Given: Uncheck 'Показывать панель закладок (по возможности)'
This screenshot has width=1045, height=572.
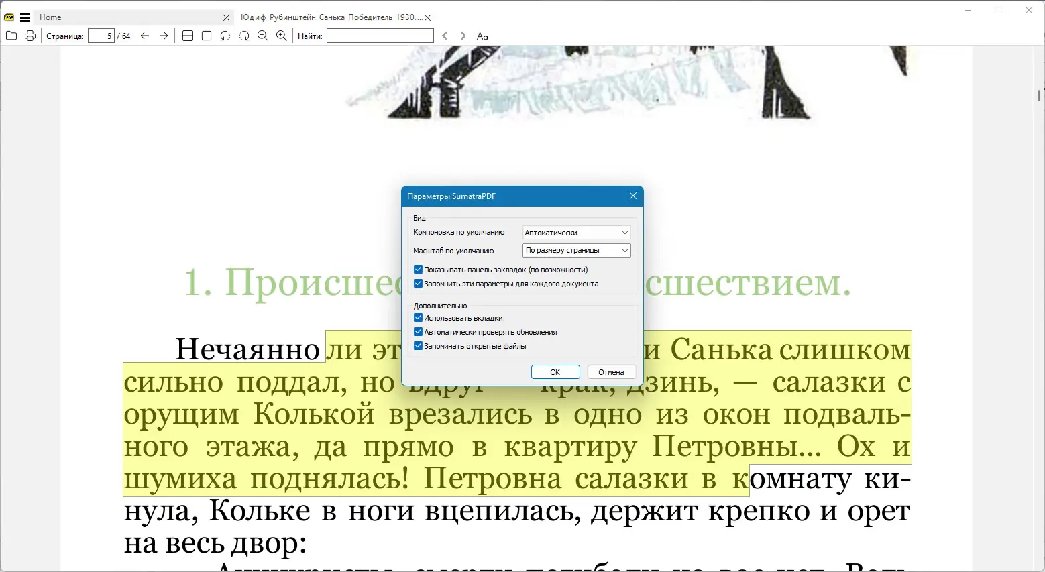Looking at the screenshot, I should click(x=418, y=268).
